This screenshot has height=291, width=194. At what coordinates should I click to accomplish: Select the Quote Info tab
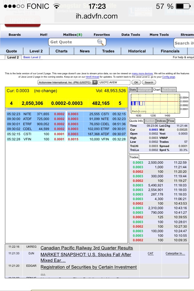click(136, 121)
